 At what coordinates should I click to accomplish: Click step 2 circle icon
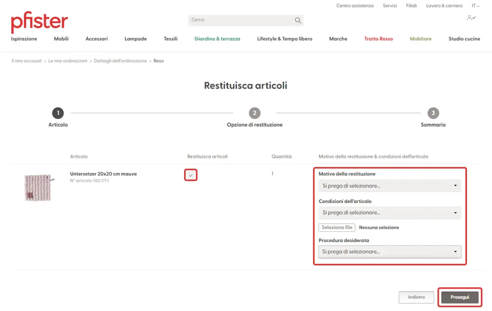pos(255,113)
